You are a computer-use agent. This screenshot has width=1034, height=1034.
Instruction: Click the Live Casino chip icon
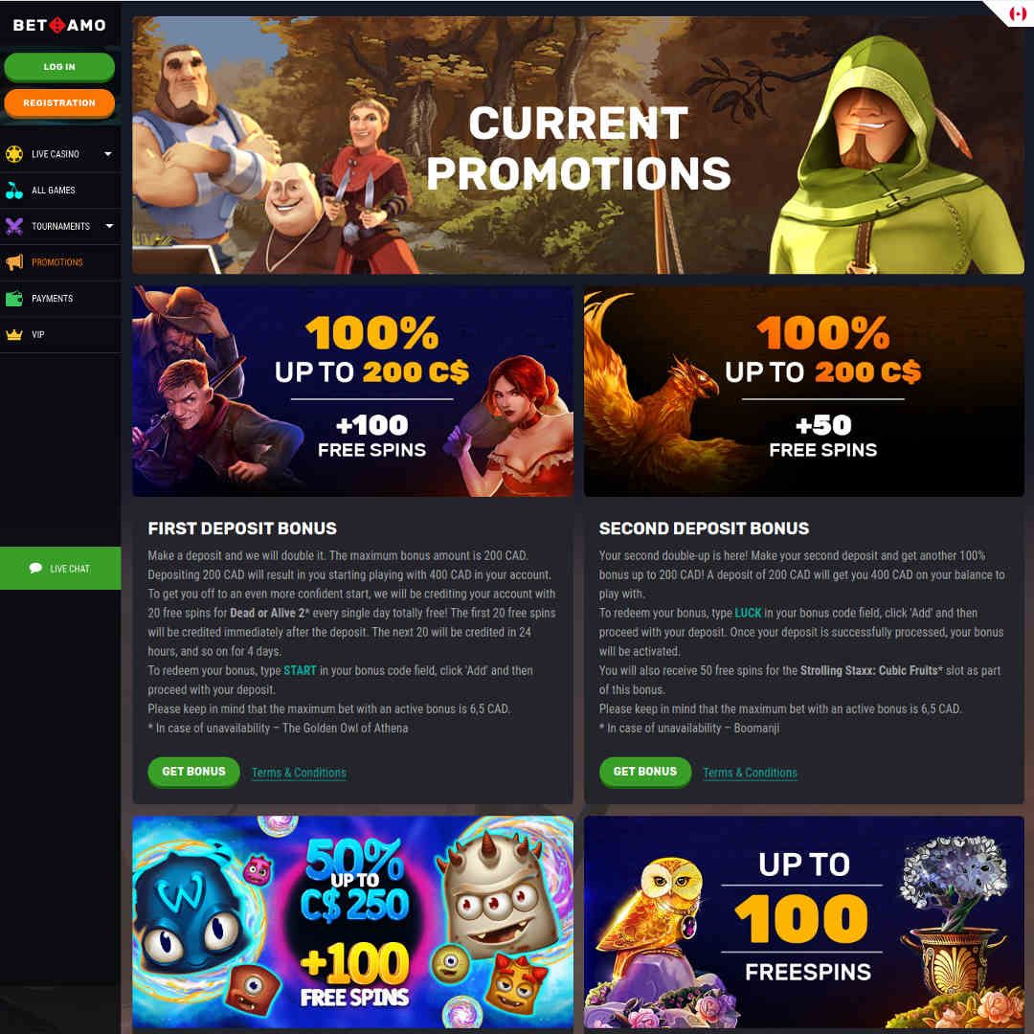click(x=13, y=154)
